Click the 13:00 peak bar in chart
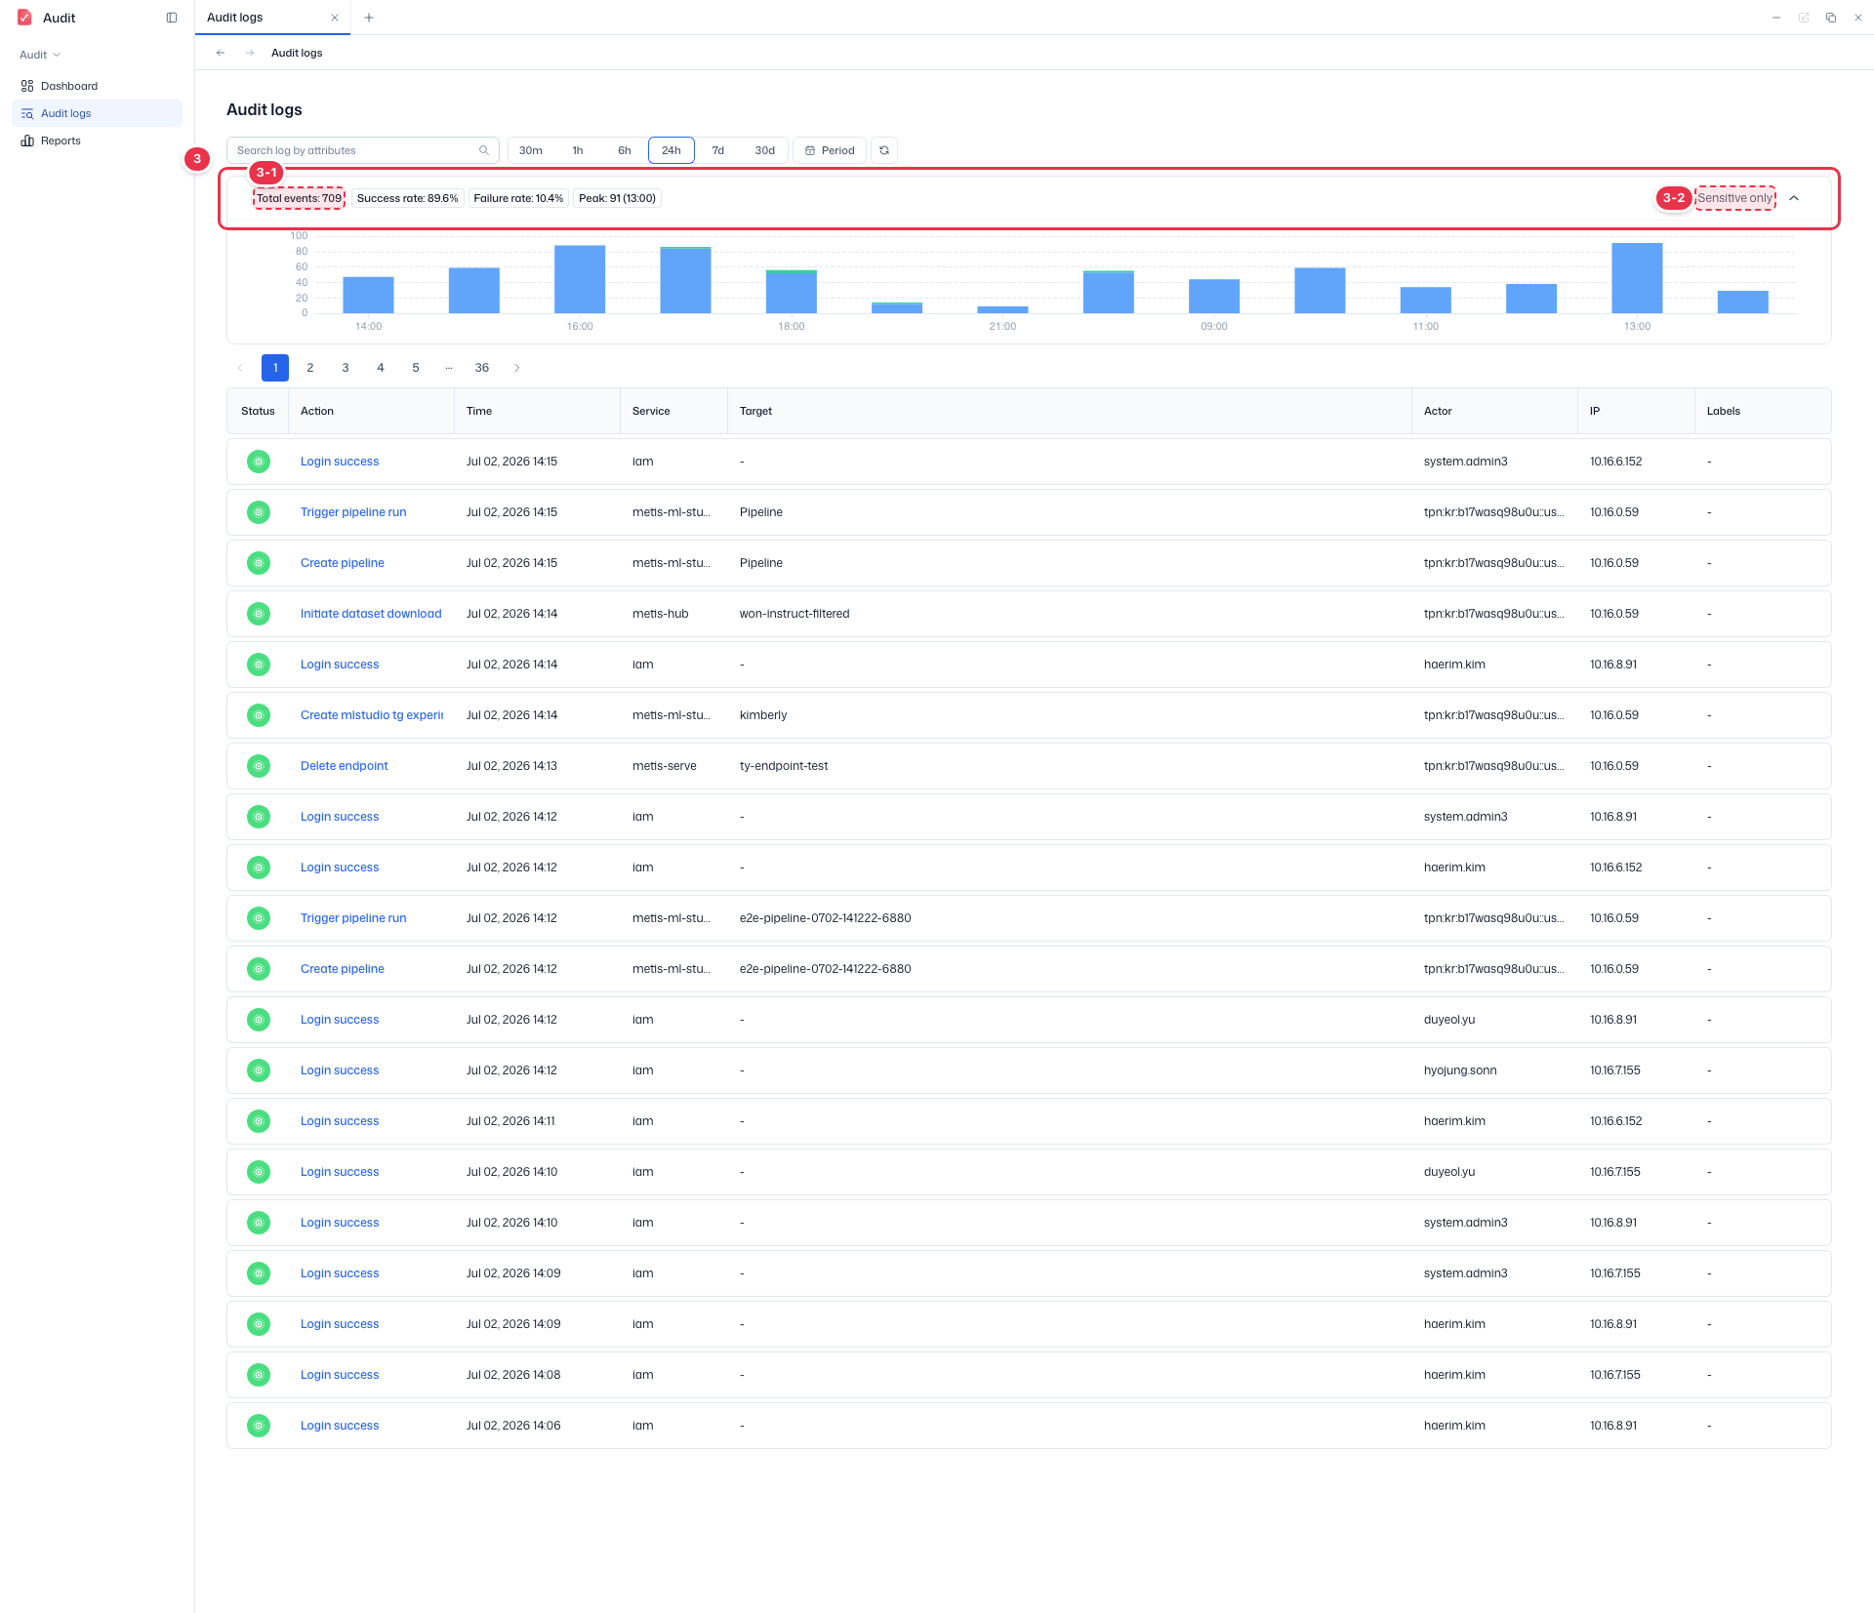1874x1613 pixels. (x=1637, y=278)
